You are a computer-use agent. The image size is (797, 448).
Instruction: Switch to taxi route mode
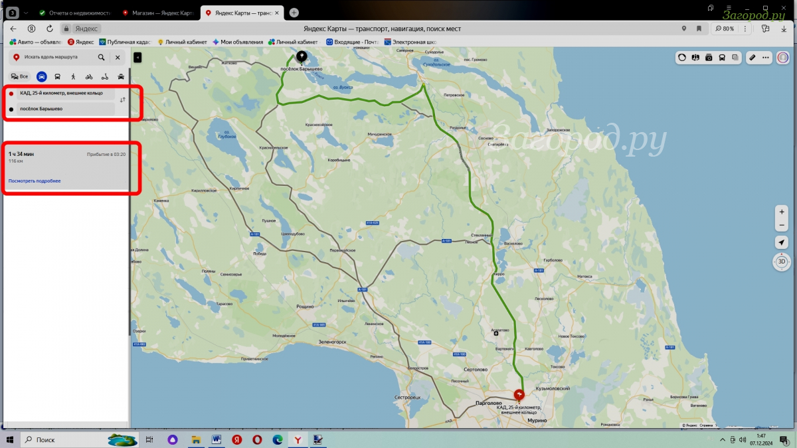coord(121,76)
